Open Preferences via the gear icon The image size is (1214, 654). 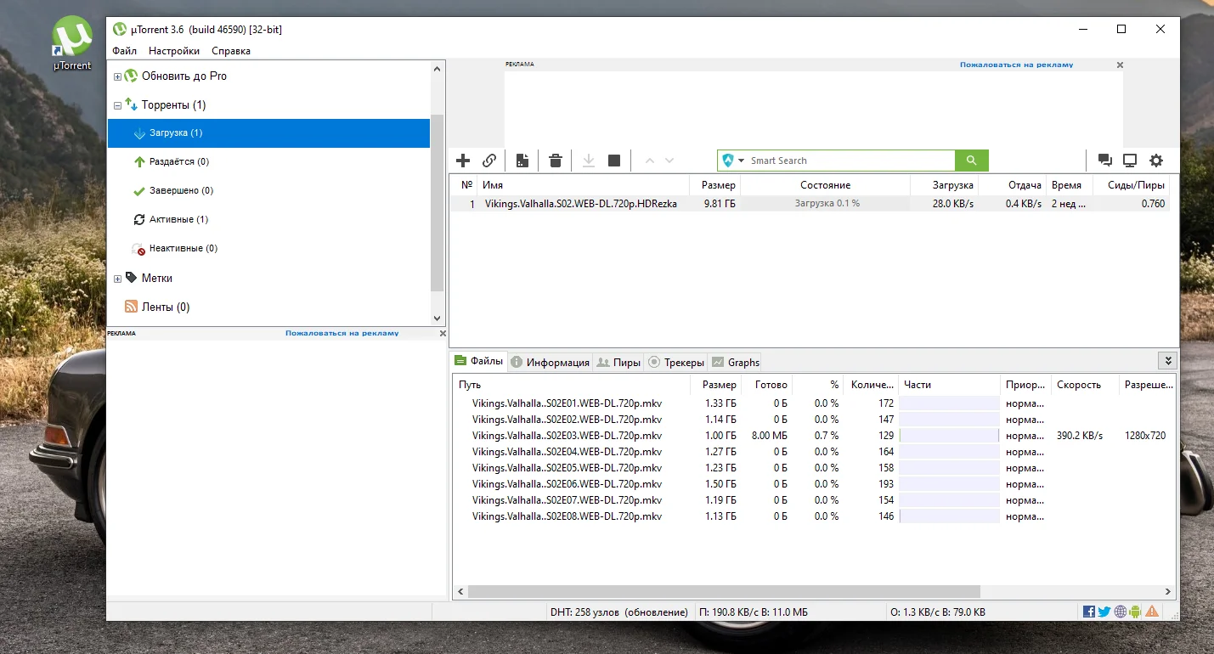(1156, 161)
